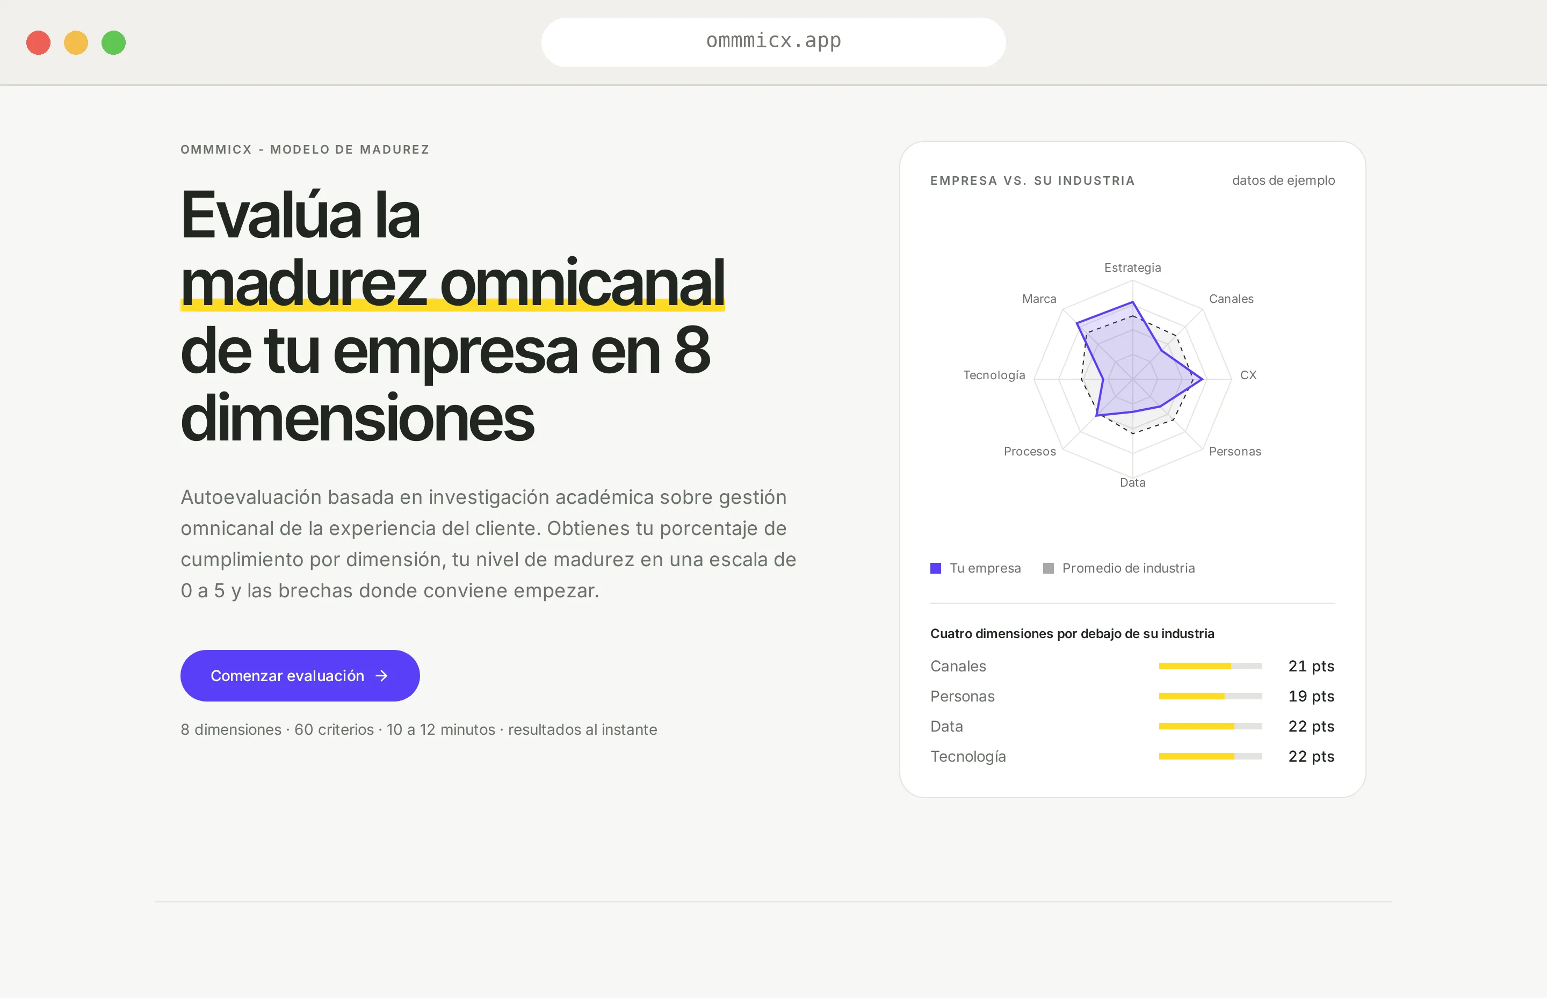Click the gray Promedio de industria legend swatch

[x=1048, y=568]
